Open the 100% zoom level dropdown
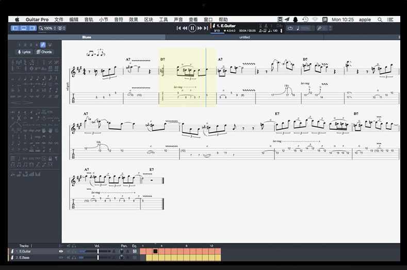The image size is (407, 270). [x=48, y=28]
